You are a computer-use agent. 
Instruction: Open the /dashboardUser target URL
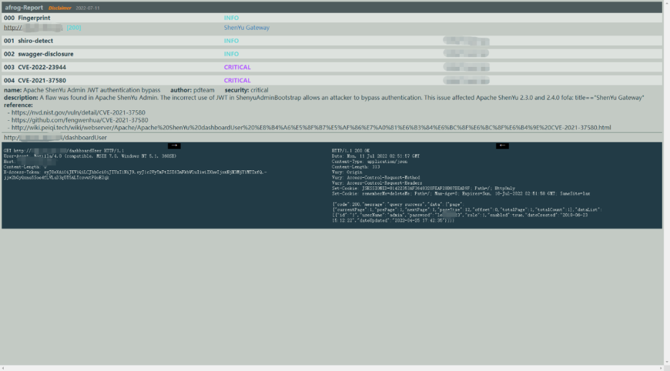click(x=55, y=137)
